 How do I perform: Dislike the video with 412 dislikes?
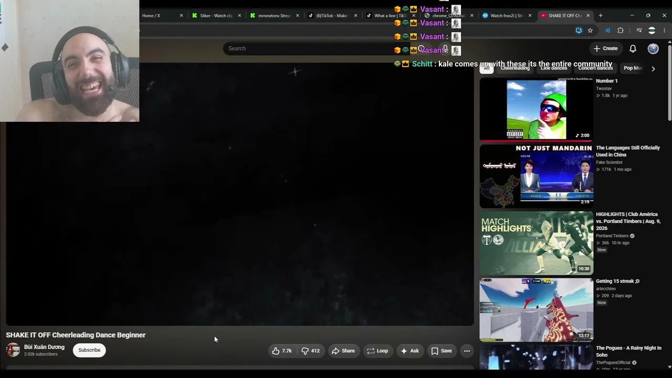coord(311,351)
